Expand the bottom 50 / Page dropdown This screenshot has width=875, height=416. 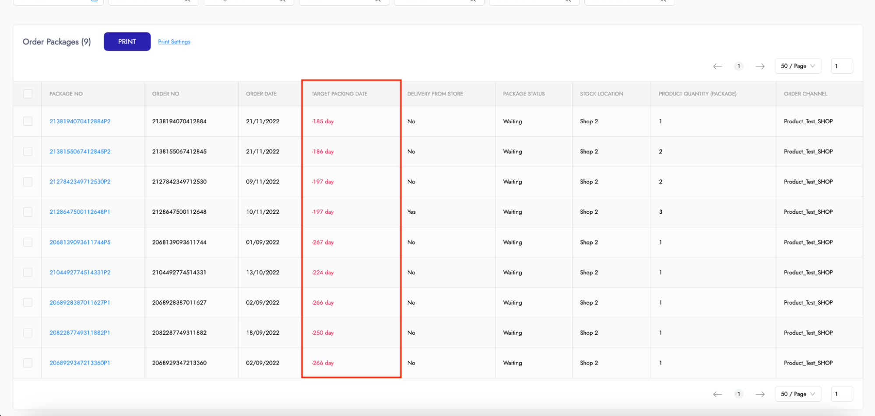(x=798, y=394)
